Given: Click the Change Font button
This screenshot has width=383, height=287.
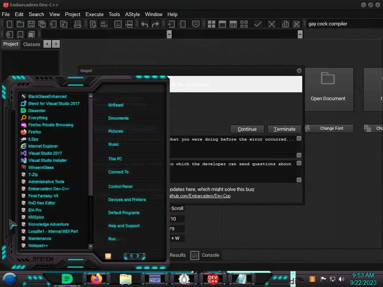Looking at the screenshot, I should [x=329, y=129].
